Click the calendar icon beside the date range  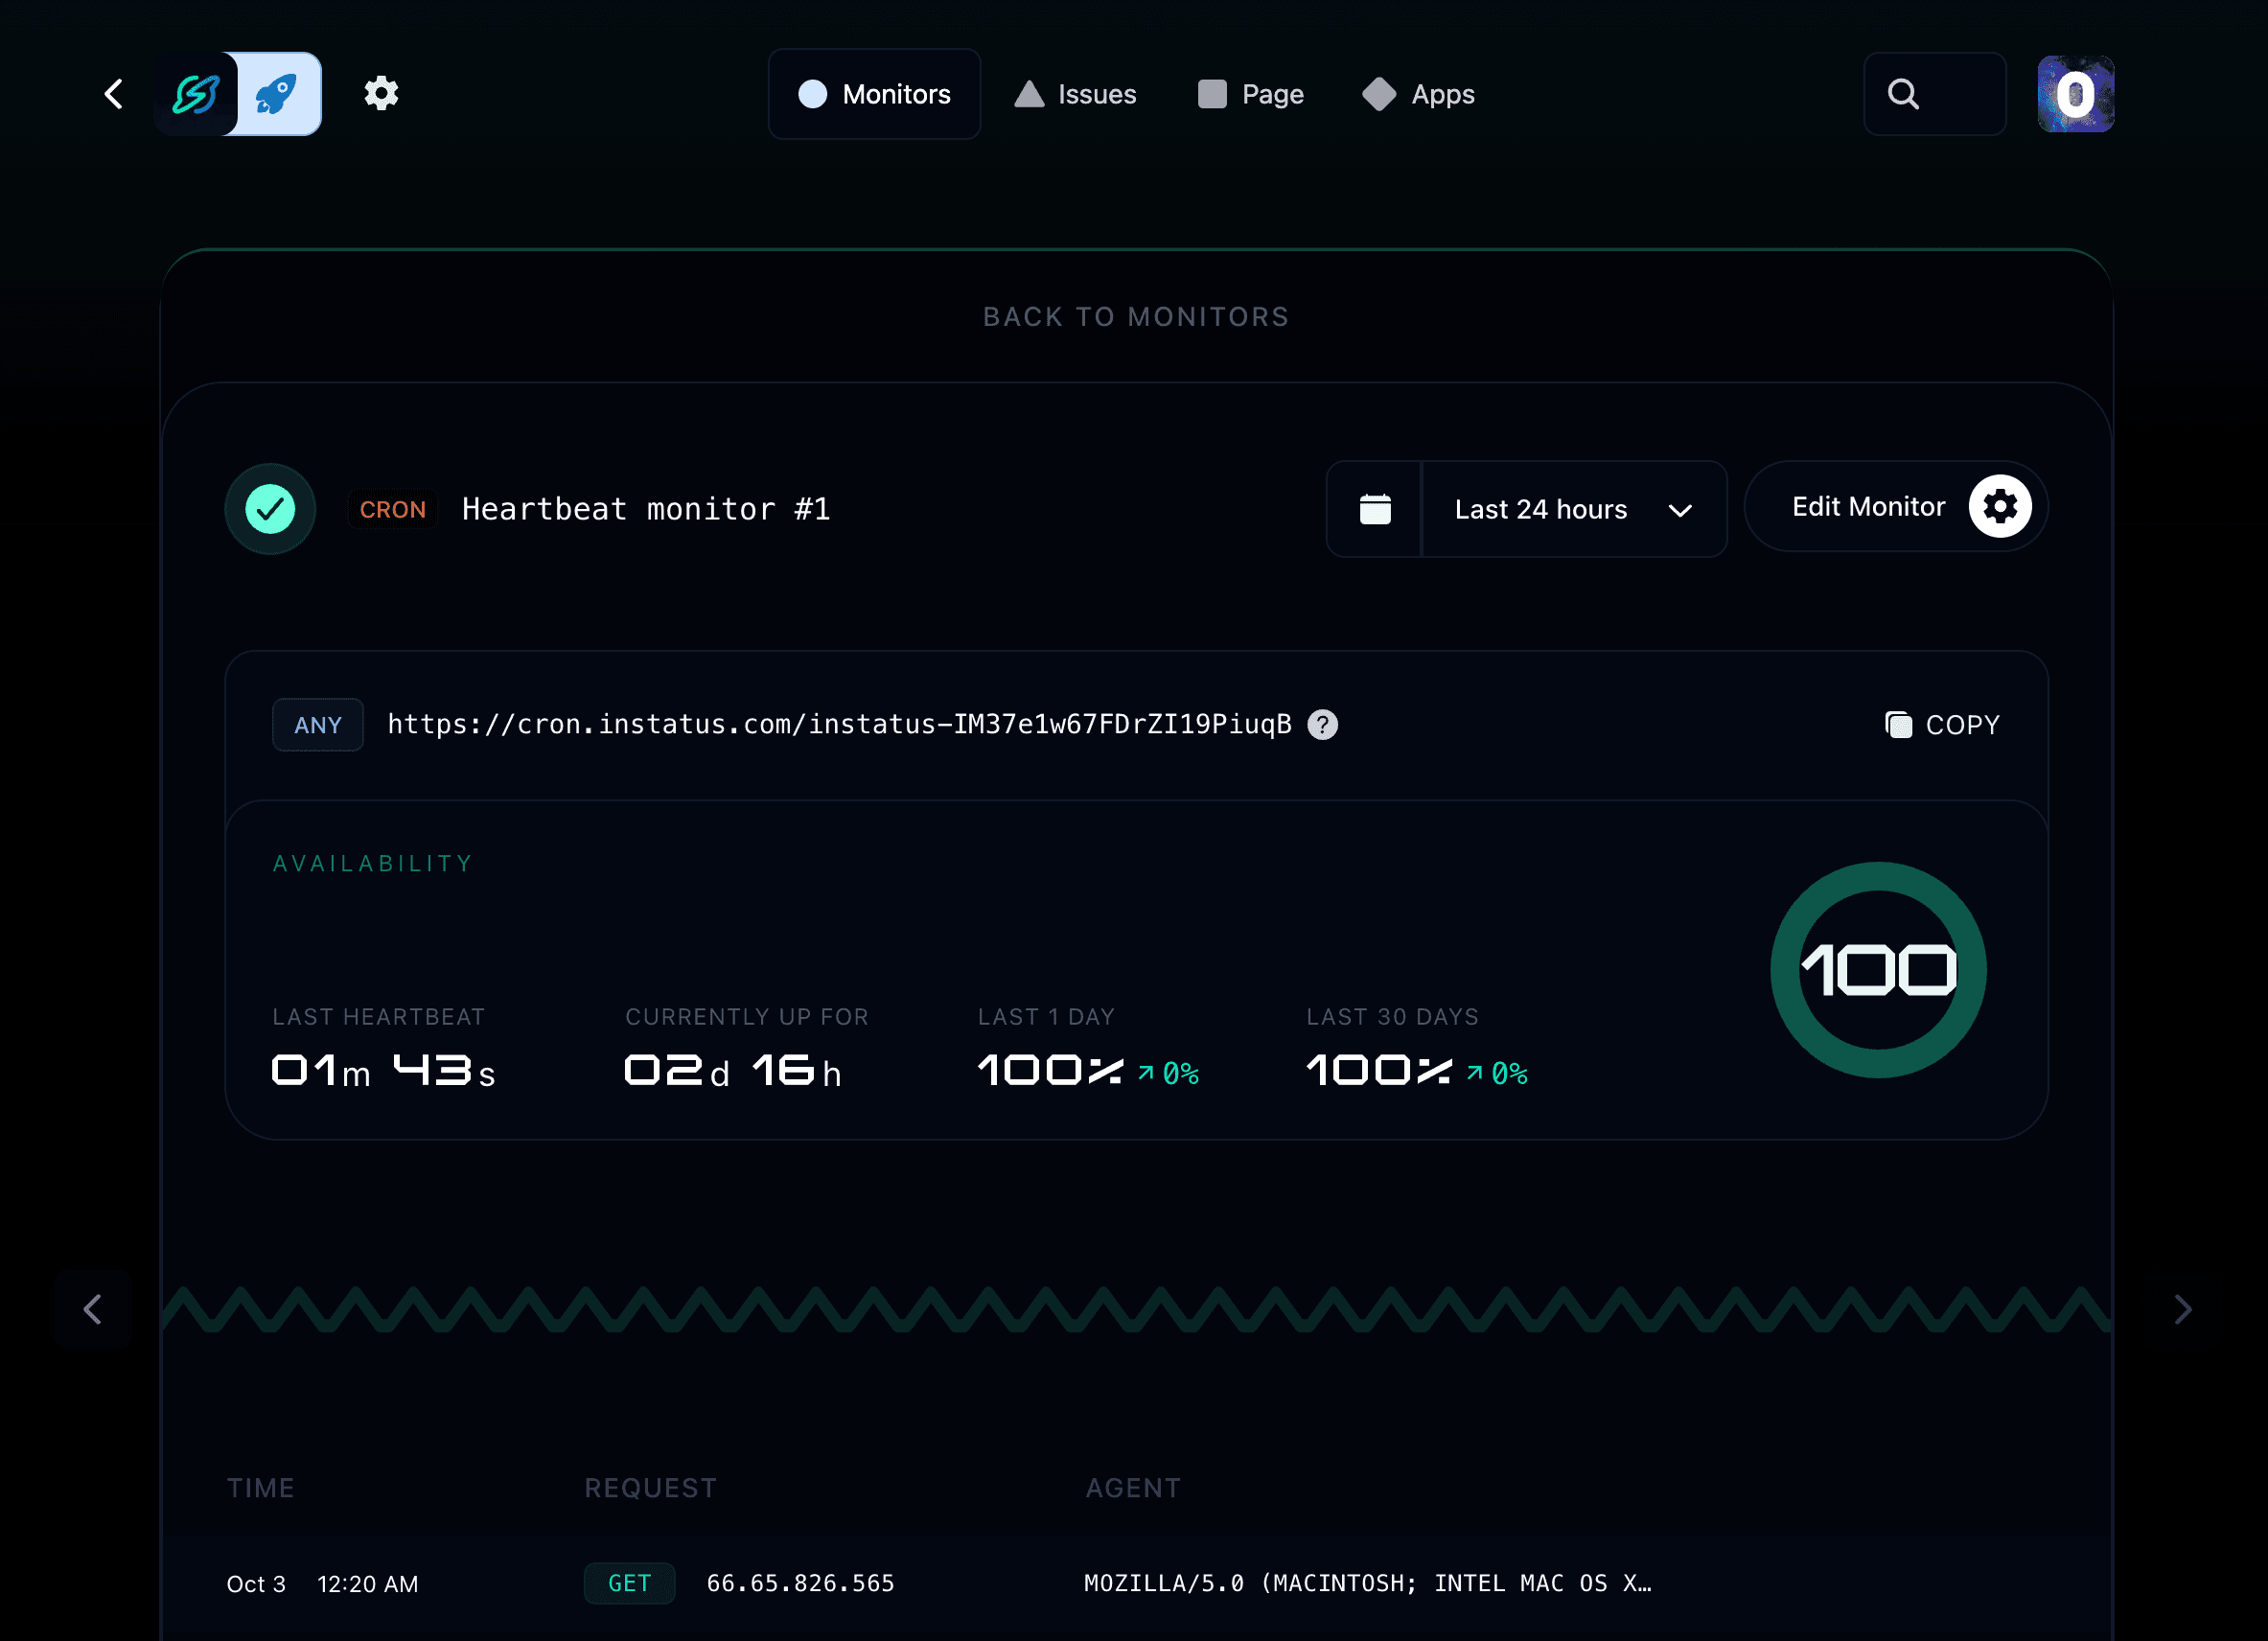pos(1374,509)
